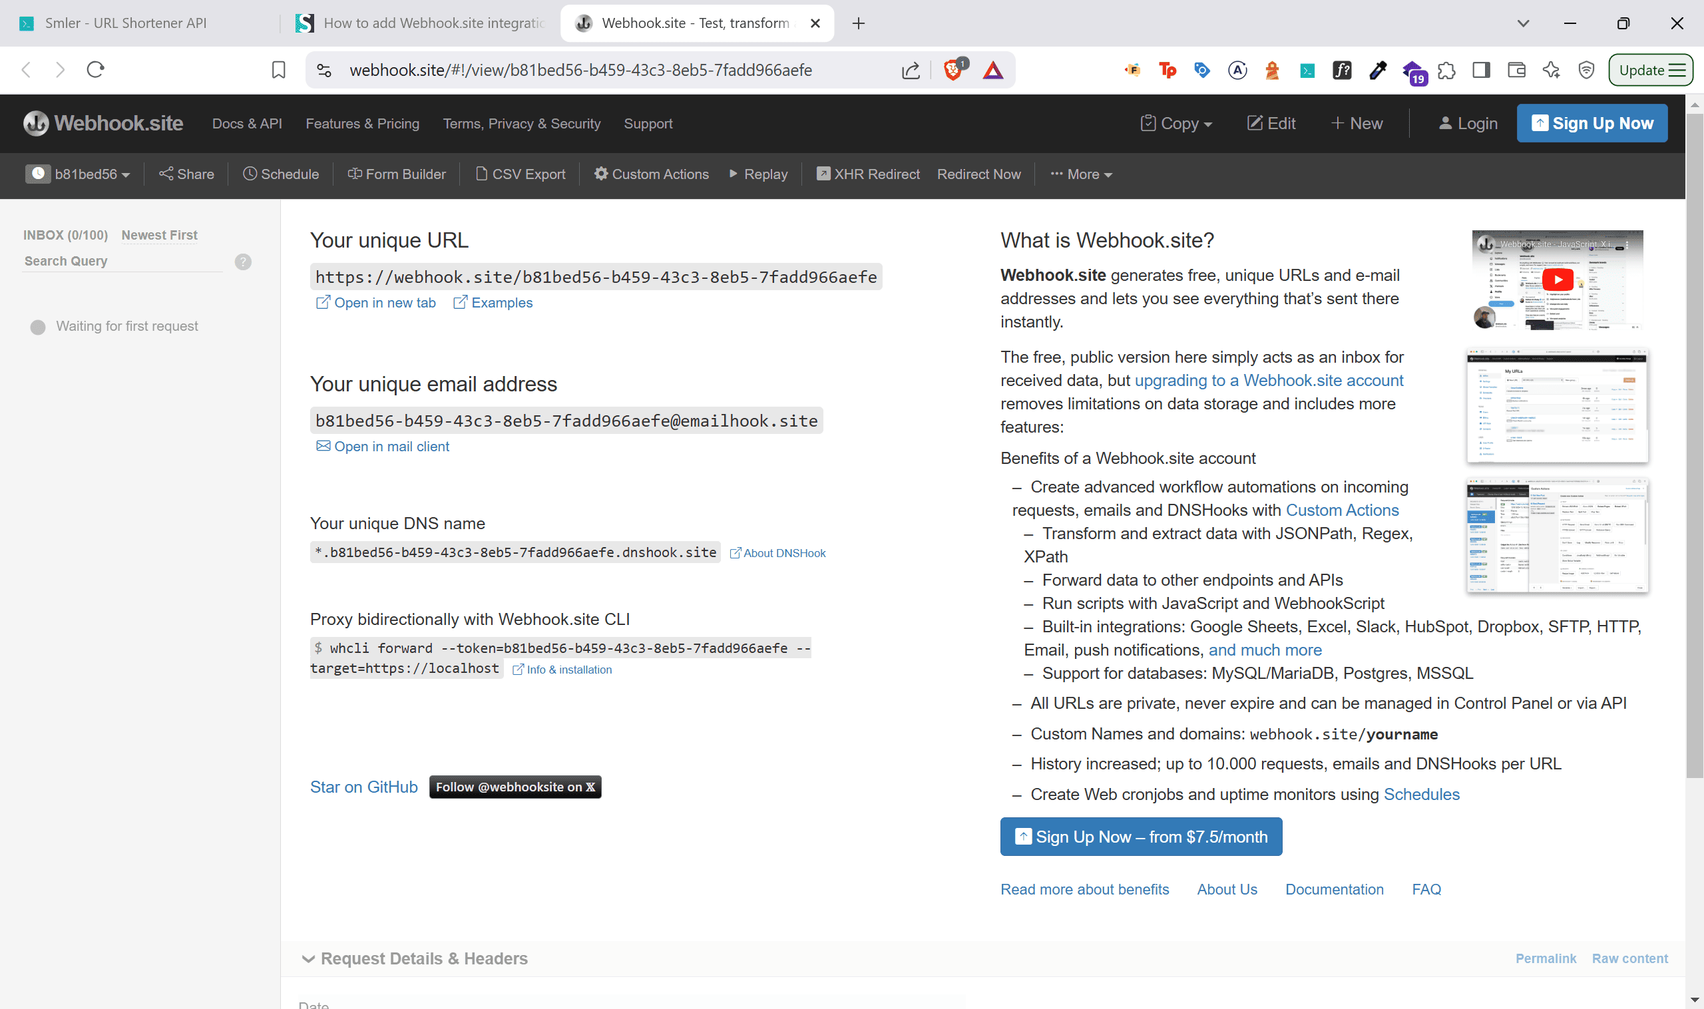The height and width of the screenshot is (1009, 1704).
Task: Click the Share icon in toolbar
Action: 166,174
